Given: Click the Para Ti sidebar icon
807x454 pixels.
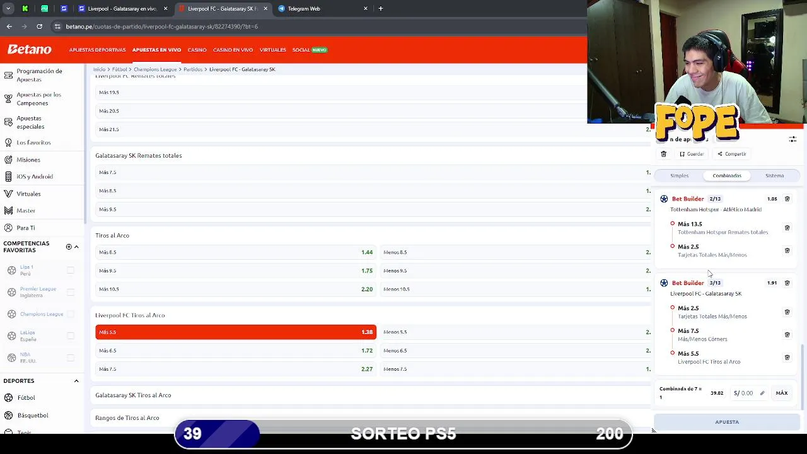Looking at the screenshot, I should [x=8, y=228].
